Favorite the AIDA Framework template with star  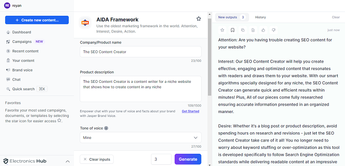click(199, 19)
